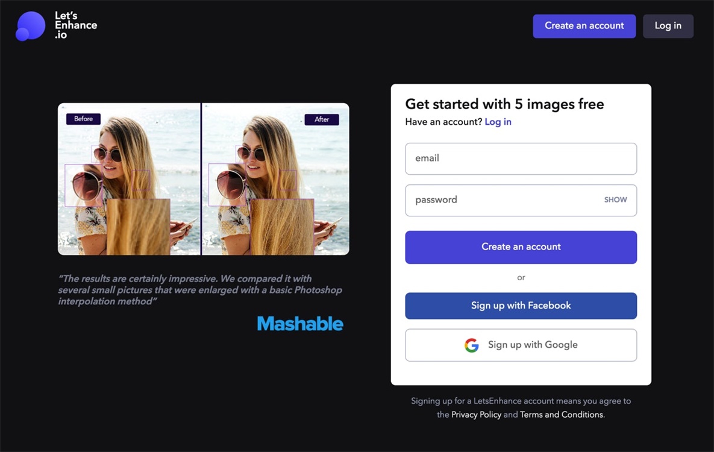The image size is (714, 452).
Task: Toggle SHOW to reveal the password
Action: [615, 200]
